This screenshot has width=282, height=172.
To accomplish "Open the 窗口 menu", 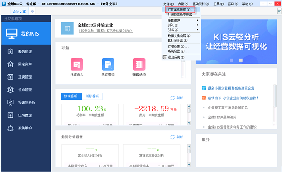I will [x=233, y=4].
